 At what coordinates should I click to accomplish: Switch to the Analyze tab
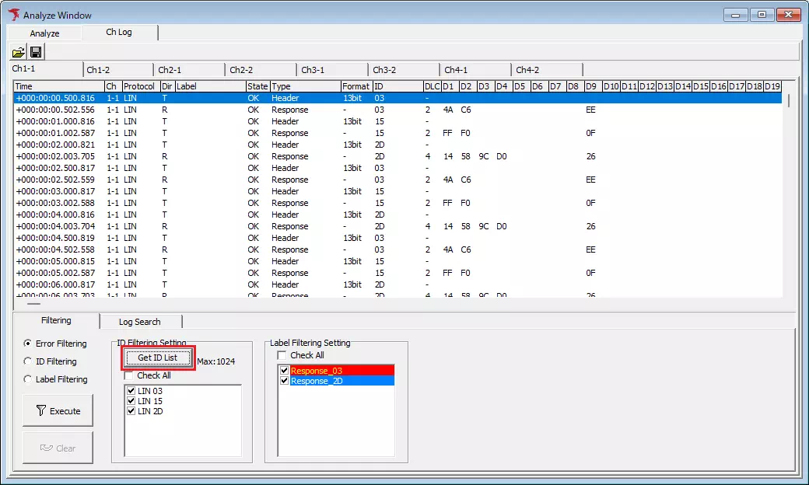click(x=44, y=33)
